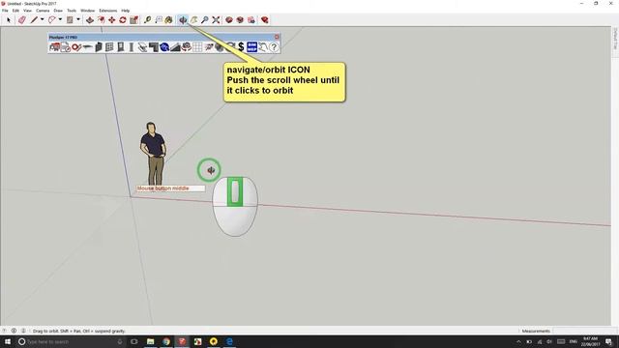
Task: Click the PlusSpec dollar sign estimate icon
Action: 241,47
